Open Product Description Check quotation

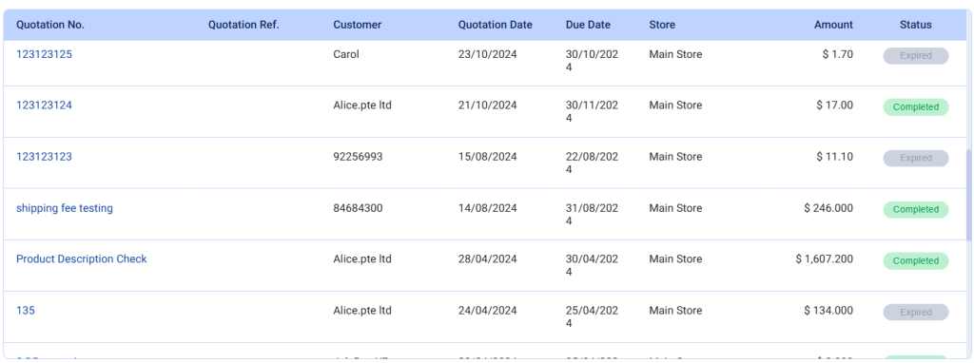[x=82, y=258]
